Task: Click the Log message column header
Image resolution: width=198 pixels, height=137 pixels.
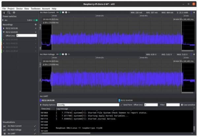Action: point(63,108)
